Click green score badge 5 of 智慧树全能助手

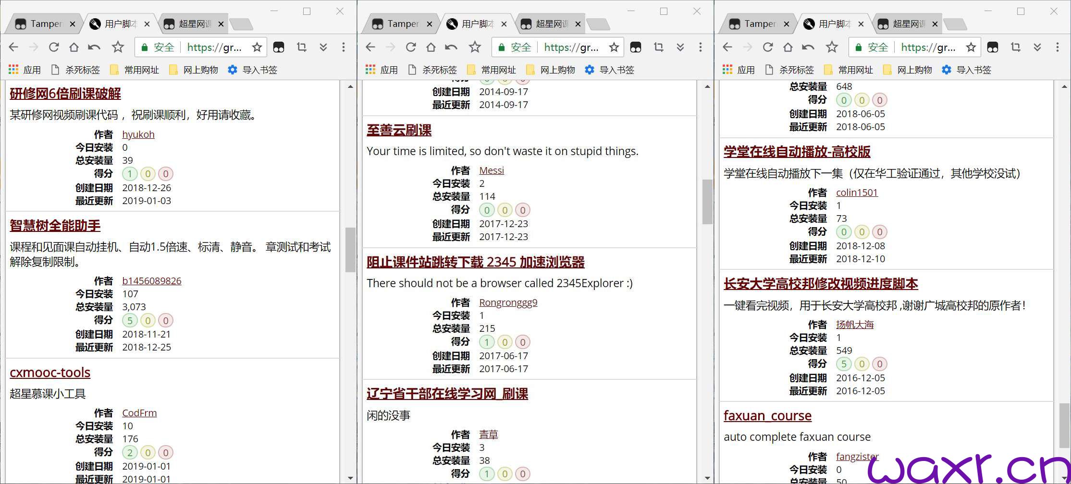coord(130,320)
